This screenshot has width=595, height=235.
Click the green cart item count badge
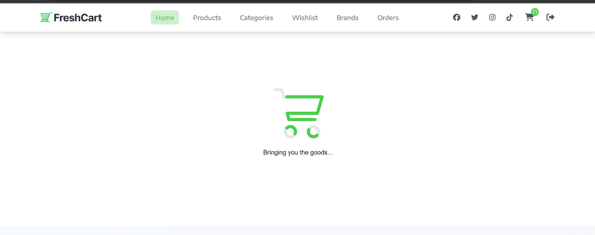[x=535, y=12]
